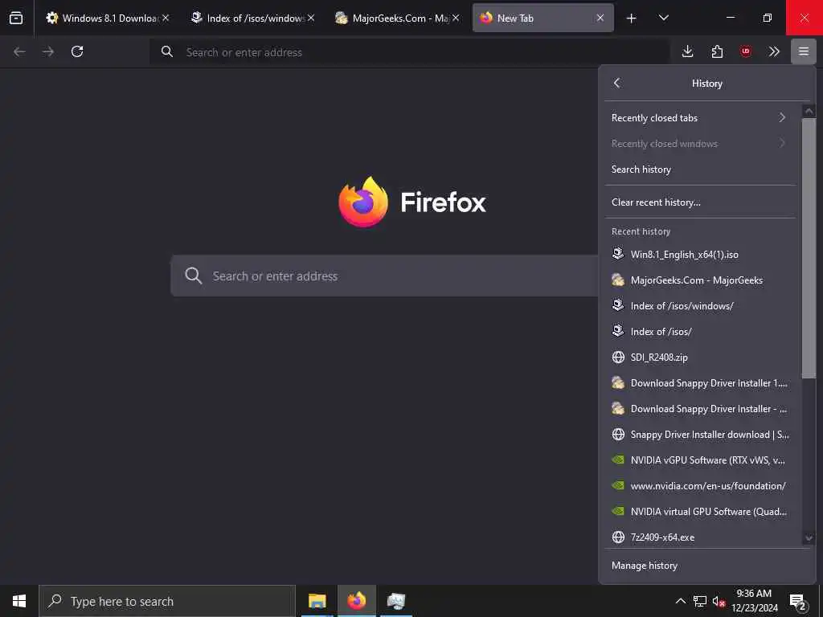Open Win8.1_English_x64(1).iso history entry
Image resolution: width=823 pixels, height=617 pixels.
click(x=700, y=255)
